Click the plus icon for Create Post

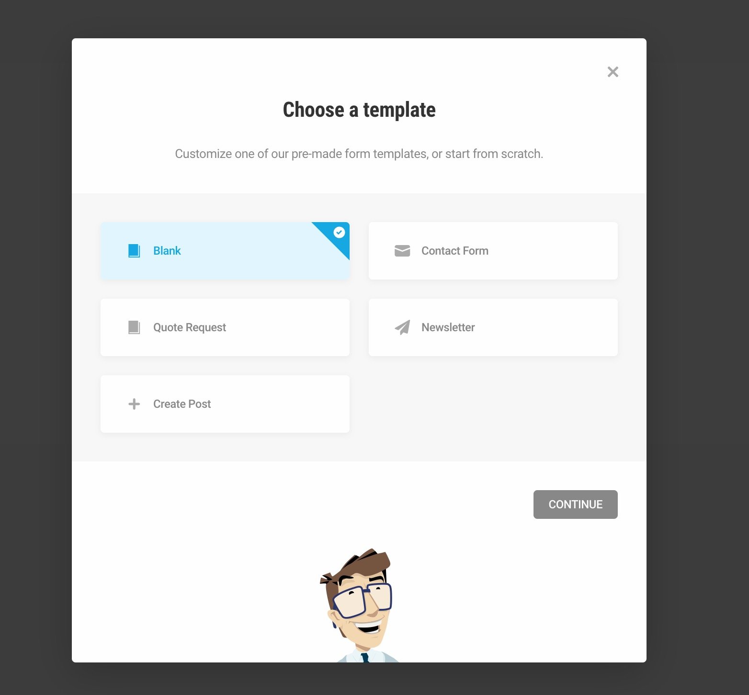pos(134,404)
